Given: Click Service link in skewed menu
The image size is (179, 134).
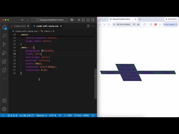Looking at the screenshot, I should [x=126, y=66].
